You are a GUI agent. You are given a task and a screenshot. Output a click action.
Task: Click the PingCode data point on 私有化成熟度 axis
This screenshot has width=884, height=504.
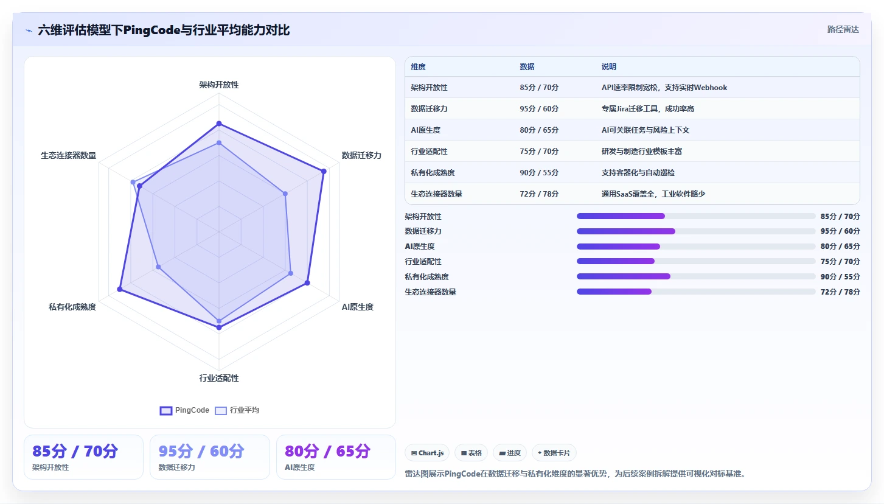[119, 289]
